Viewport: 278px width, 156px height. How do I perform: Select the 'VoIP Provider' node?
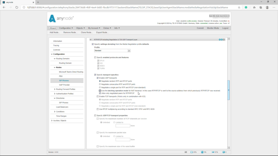coord(64,85)
